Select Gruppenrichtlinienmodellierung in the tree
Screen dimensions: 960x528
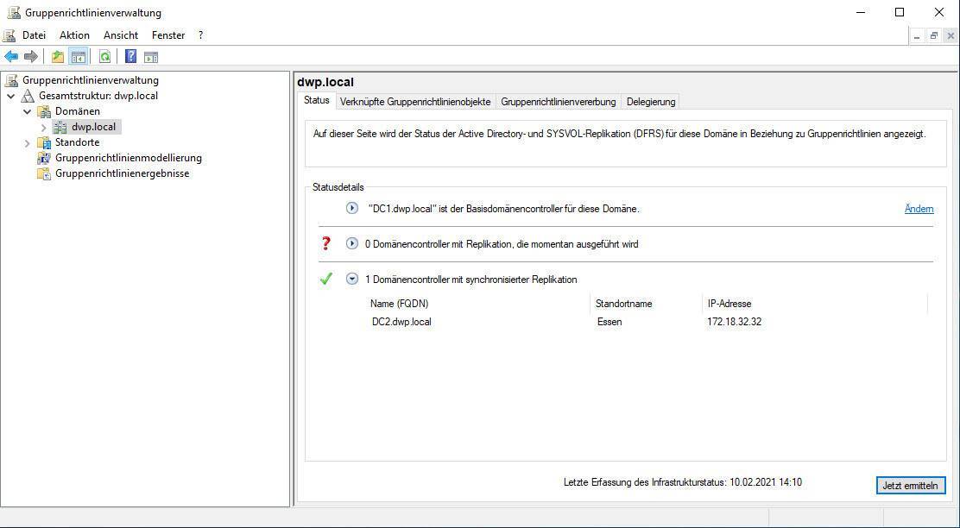128,158
